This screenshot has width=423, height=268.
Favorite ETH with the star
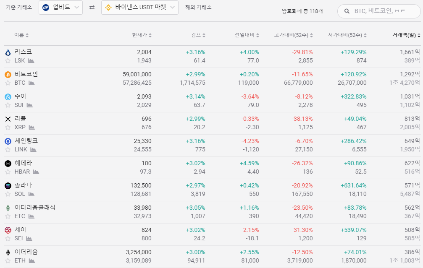[8, 260]
